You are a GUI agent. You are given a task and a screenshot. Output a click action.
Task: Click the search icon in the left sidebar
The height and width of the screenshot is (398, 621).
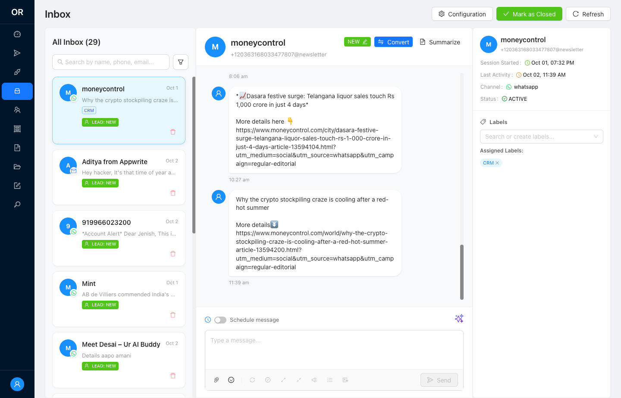click(x=17, y=205)
